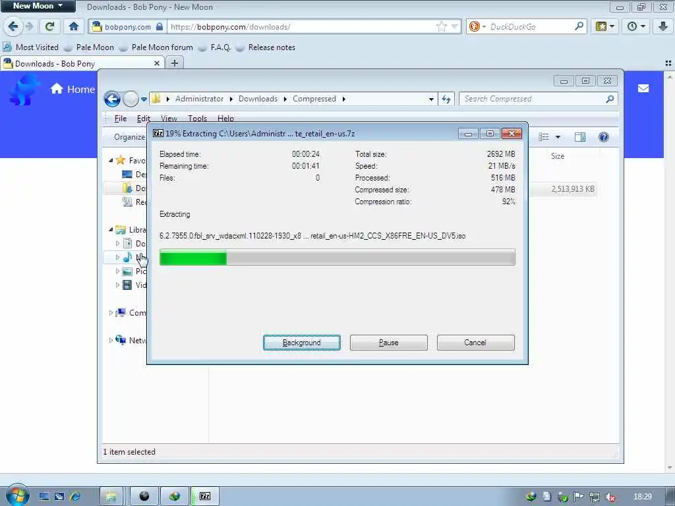The height and width of the screenshot is (506, 675).
Task: Collapse the Favorites tree section
Action: coord(111,161)
